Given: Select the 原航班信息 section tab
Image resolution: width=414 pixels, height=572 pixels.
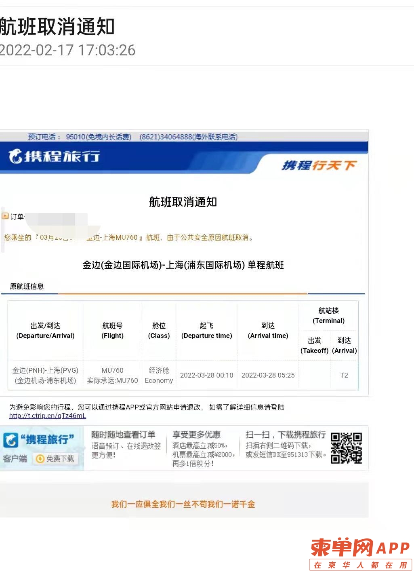Looking at the screenshot, I should pyautogui.click(x=27, y=287).
